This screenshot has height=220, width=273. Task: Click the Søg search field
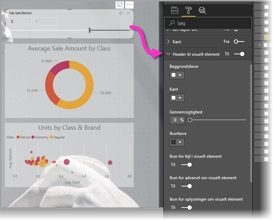(208, 23)
